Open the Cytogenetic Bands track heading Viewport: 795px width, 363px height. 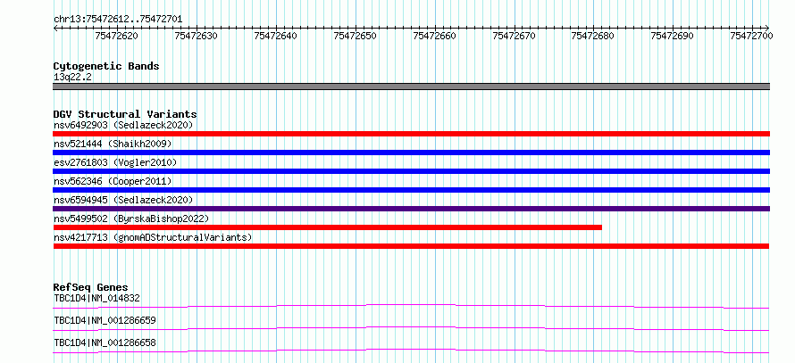106,66
